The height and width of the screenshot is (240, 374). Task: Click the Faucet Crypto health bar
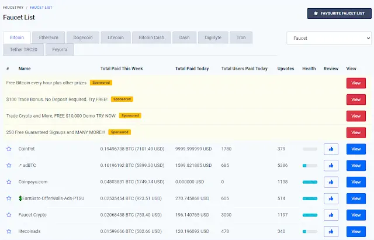click(310, 215)
